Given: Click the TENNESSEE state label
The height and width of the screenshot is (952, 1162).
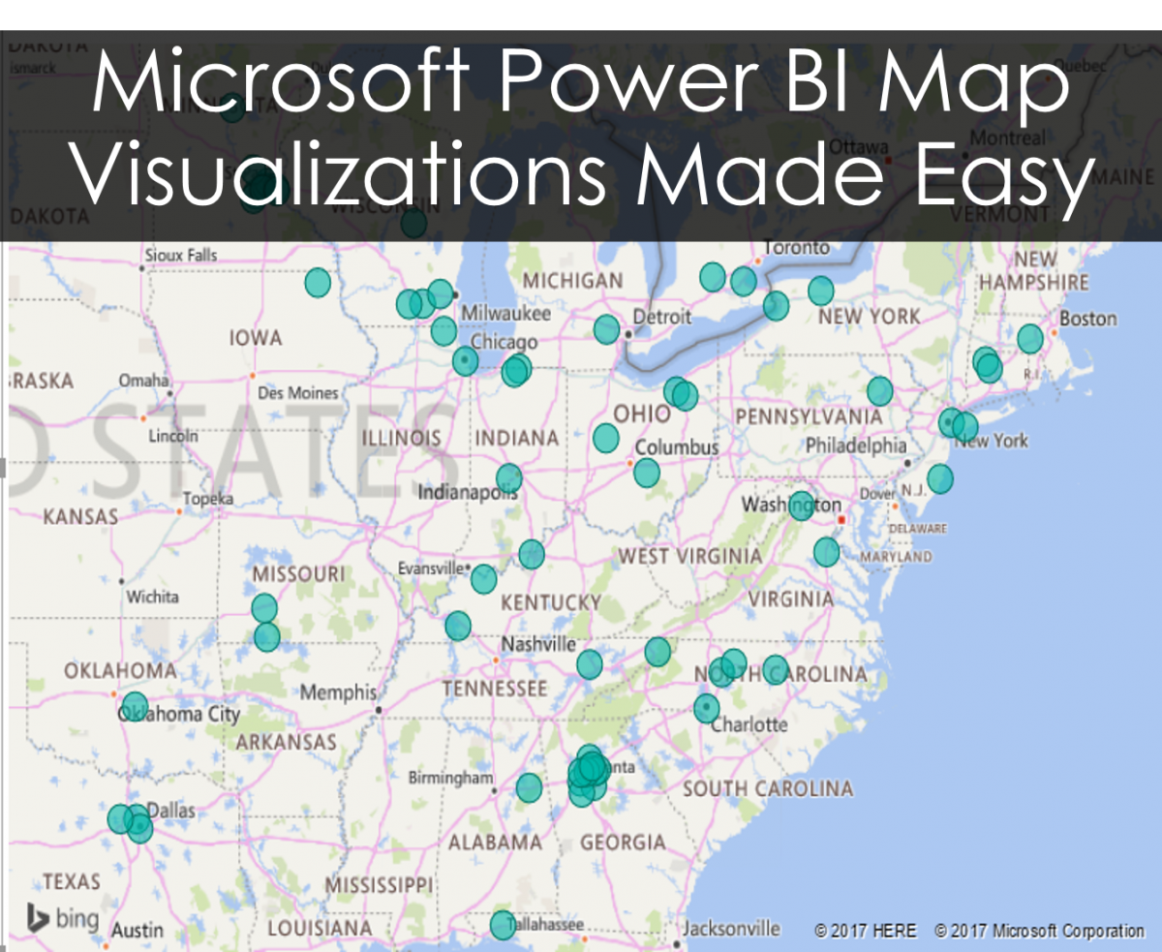Looking at the screenshot, I should pyautogui.click(x=495, y=690).
